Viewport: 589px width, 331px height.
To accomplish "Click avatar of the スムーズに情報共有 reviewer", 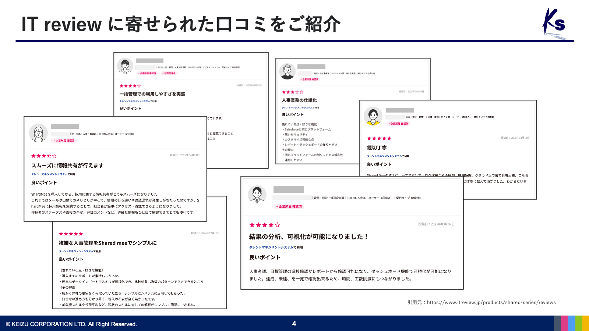I will [38, 133].
